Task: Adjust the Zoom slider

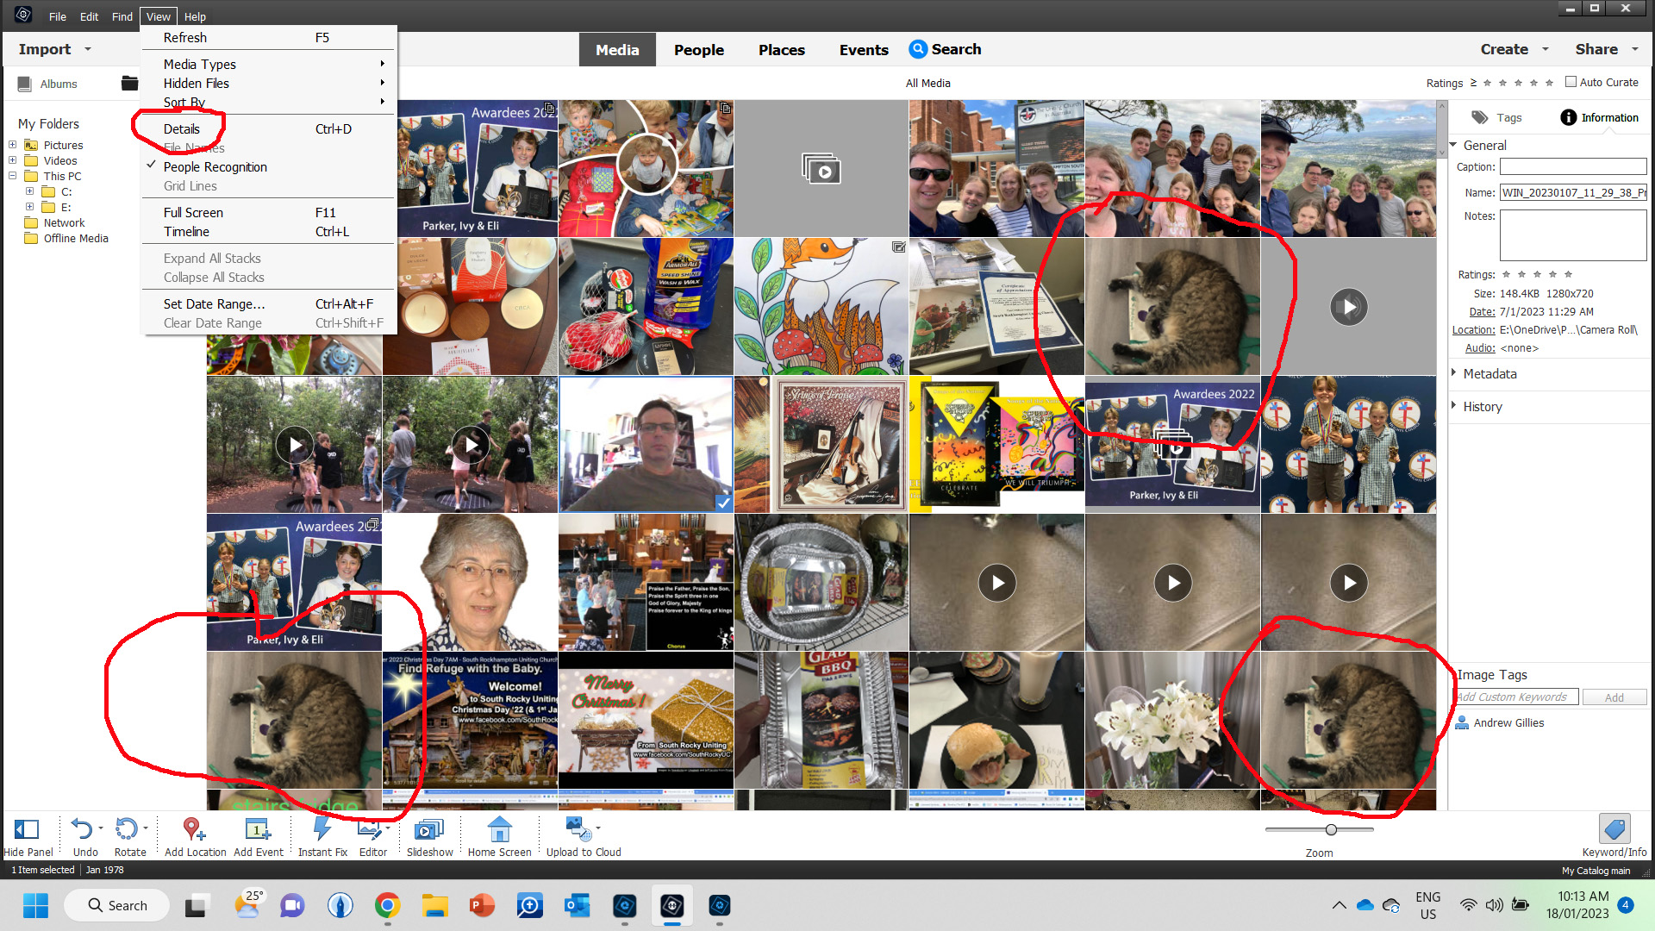Action: [1330, 829]
